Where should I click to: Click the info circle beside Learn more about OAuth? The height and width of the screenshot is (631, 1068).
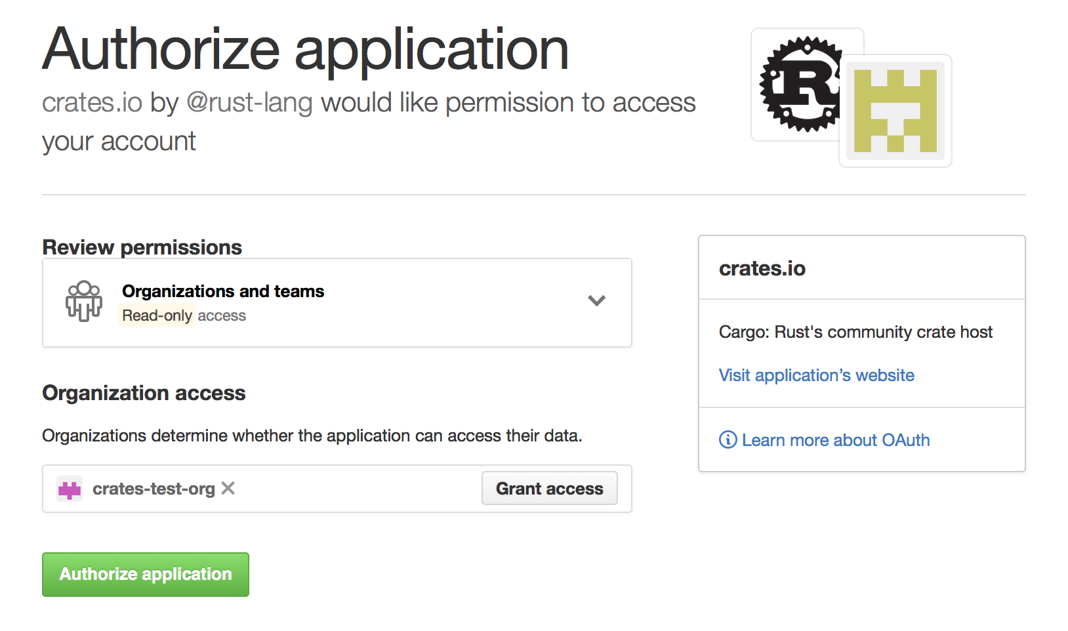point(727,440)
